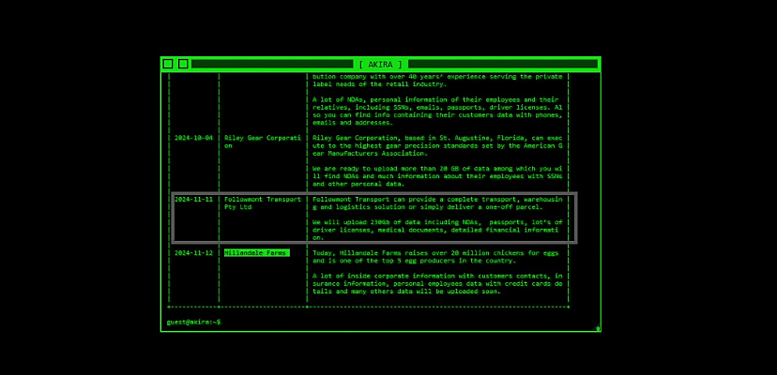The height and width of the screenshot is (375, 777).
Task: Select the Followmont Transport Pty Ltd name
Action: [x=263, y=203]
